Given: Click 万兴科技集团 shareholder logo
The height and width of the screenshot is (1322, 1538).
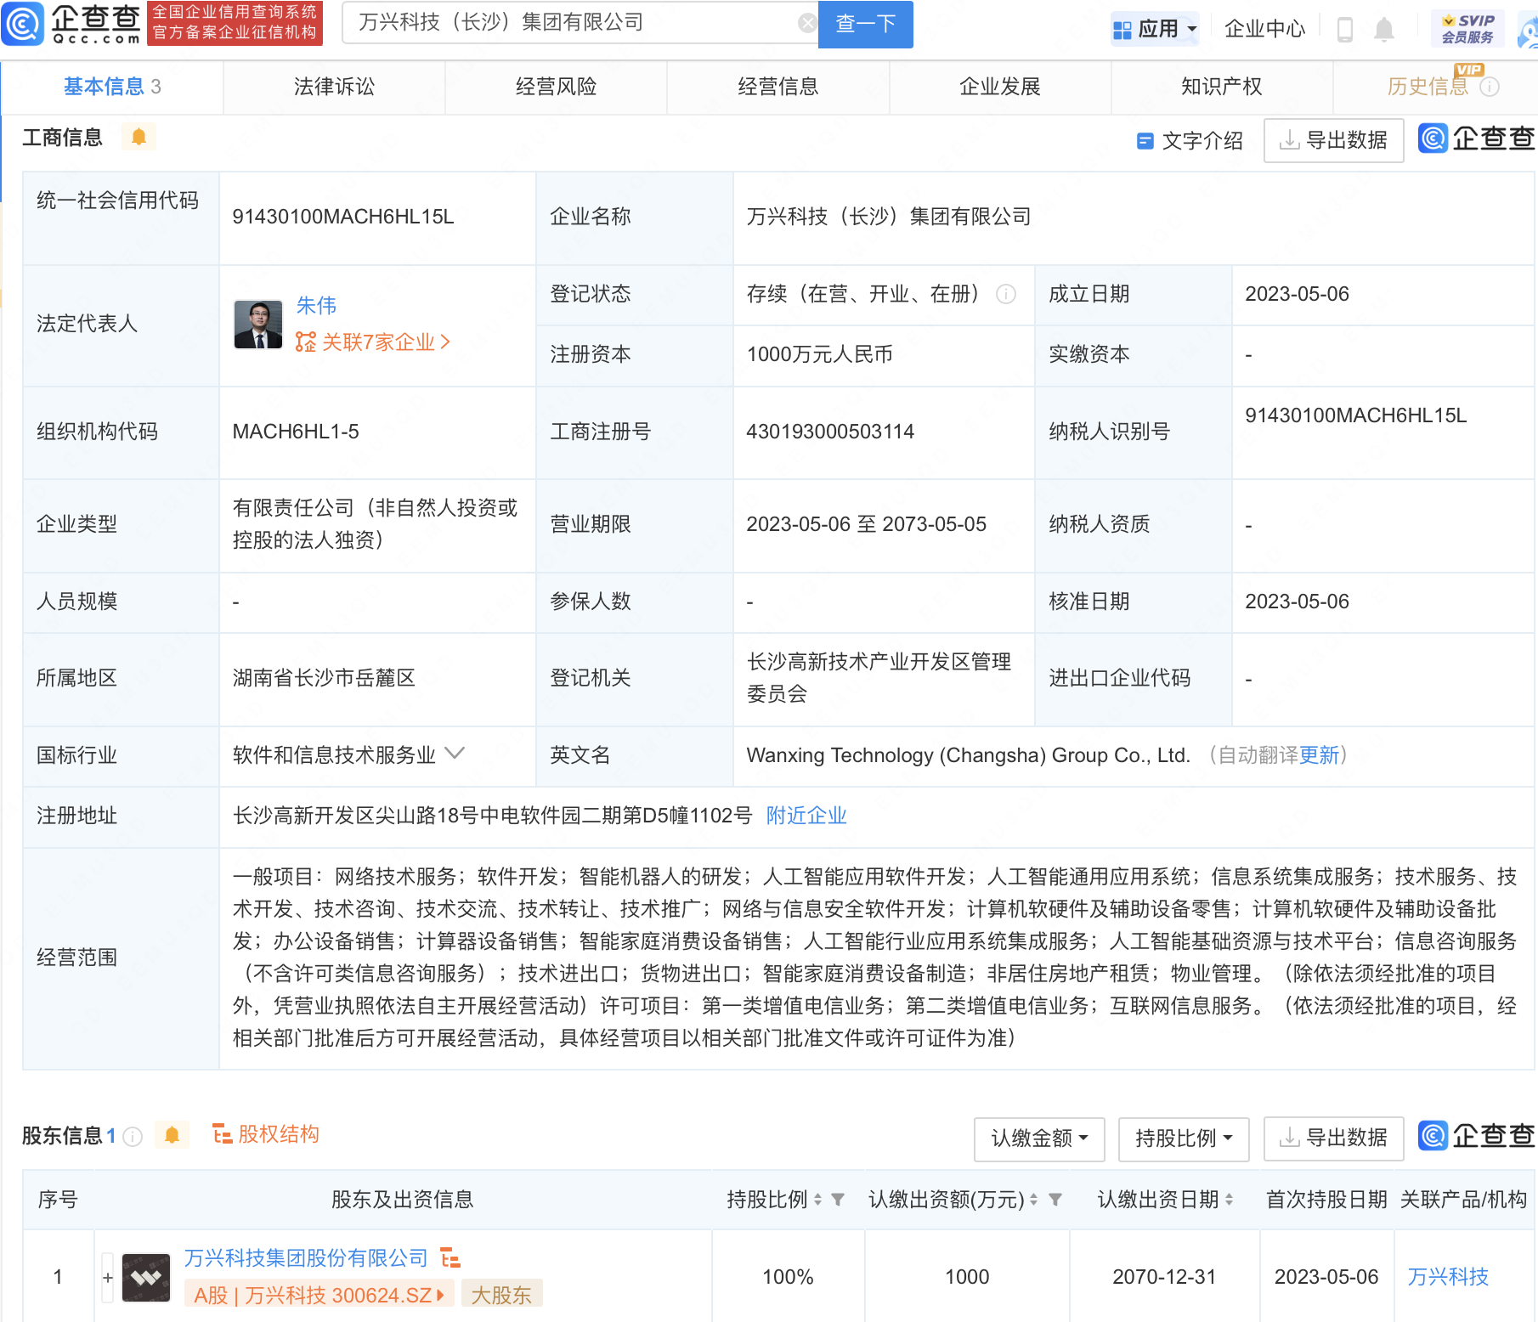Looking at the screenshot, I should [x=146, y=1278].
